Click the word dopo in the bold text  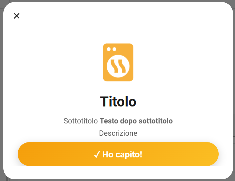tap(128, 121)
